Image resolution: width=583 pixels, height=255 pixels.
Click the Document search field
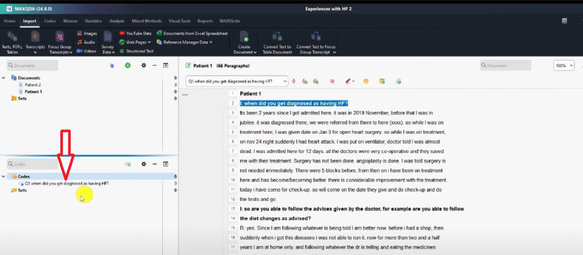tap(506, 65)
